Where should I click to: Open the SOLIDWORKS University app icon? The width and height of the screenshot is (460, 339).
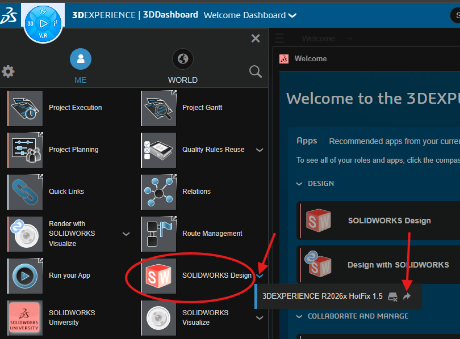(25, 318)
